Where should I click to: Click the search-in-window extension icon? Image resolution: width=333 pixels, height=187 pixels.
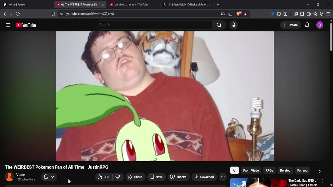pyautogui.click(x=285, y=14)
